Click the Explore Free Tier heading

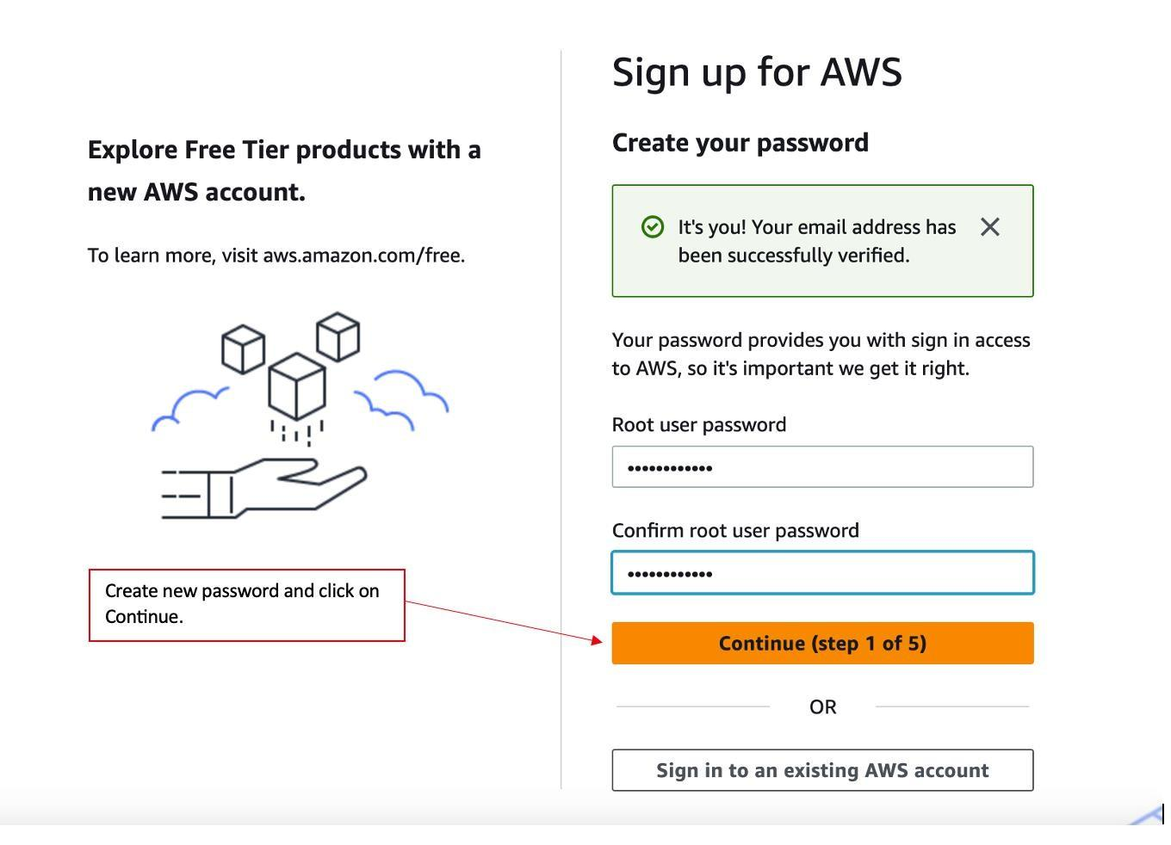tap(284, 170)
